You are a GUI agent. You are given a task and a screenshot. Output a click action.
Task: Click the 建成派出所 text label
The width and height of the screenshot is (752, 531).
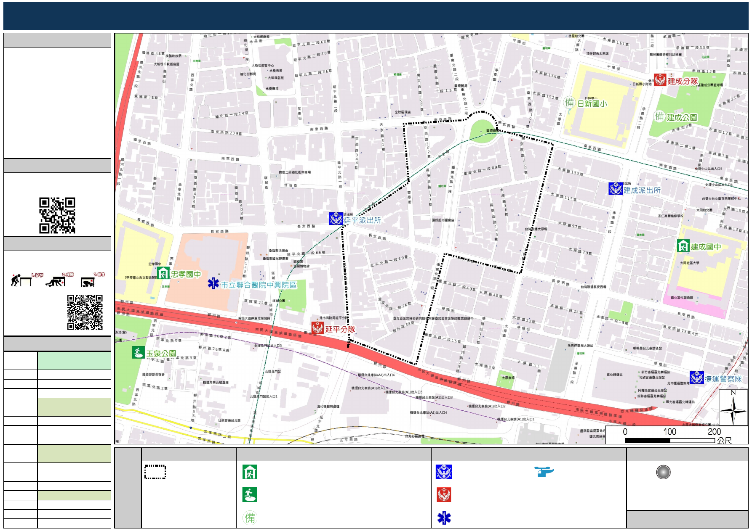click(x=642, y=190)
